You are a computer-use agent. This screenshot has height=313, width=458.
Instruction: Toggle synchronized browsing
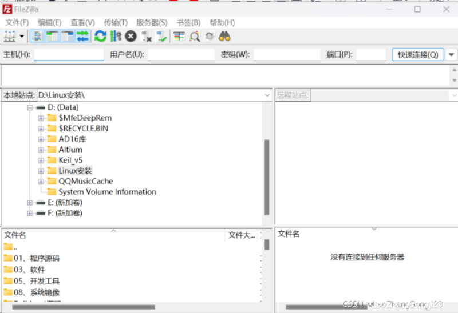[x=210, y=37]
